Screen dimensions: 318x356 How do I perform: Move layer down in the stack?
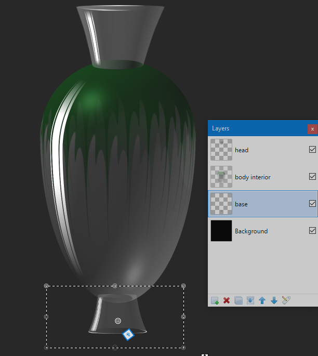[x=274, y=300]
